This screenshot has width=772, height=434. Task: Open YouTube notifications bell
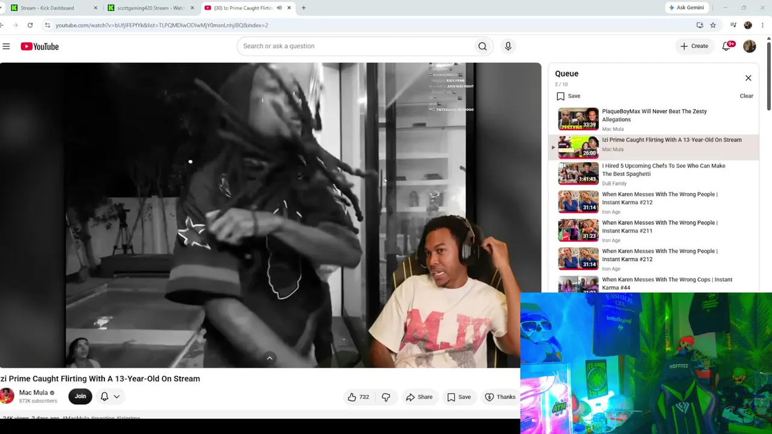point(727,46)
